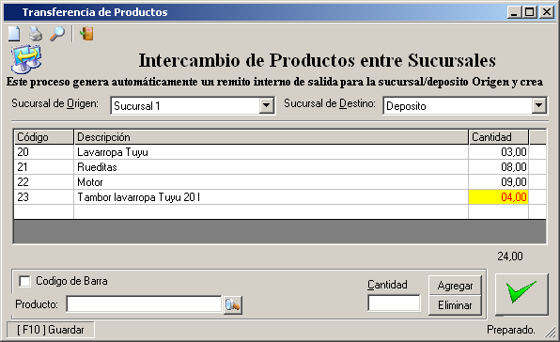Click the Sucursal 1 origin text field
This screenshot has height=342, width=560.
coord(185,105)
